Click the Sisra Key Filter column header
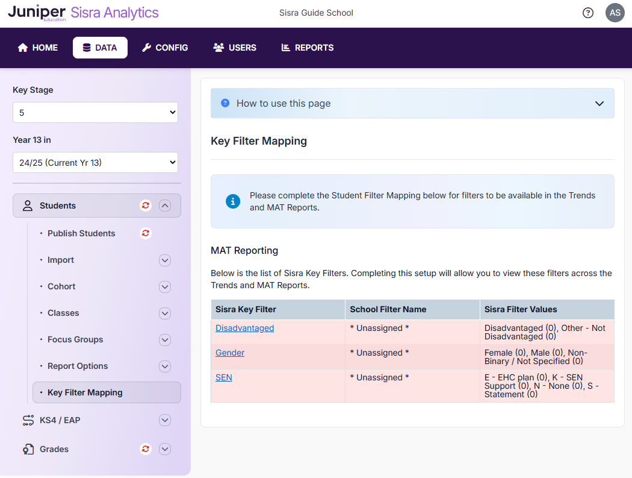The height and width of the screenshot is (478, 632). pos(278,310)
